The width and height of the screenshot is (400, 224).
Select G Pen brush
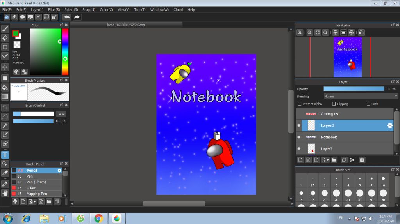coord(37,188)
